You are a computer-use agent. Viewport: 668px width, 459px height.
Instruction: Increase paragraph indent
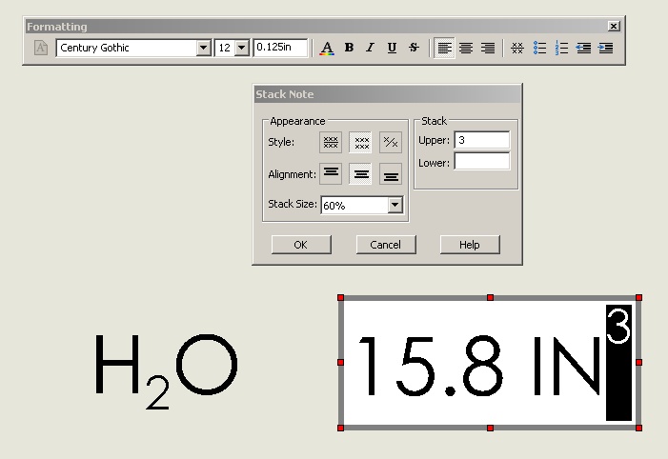[606, 48]
